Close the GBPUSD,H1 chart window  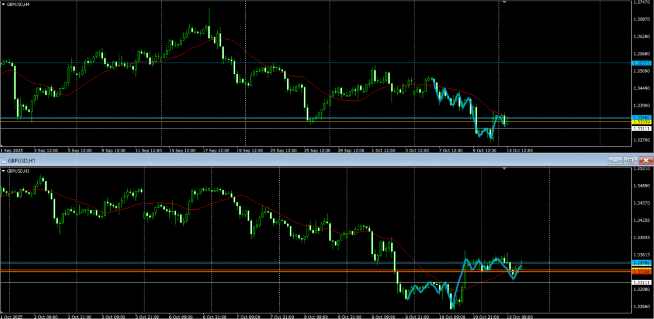click(646, 160)
